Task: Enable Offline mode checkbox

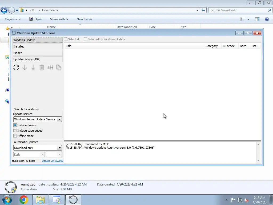Action: click(15, 136)
